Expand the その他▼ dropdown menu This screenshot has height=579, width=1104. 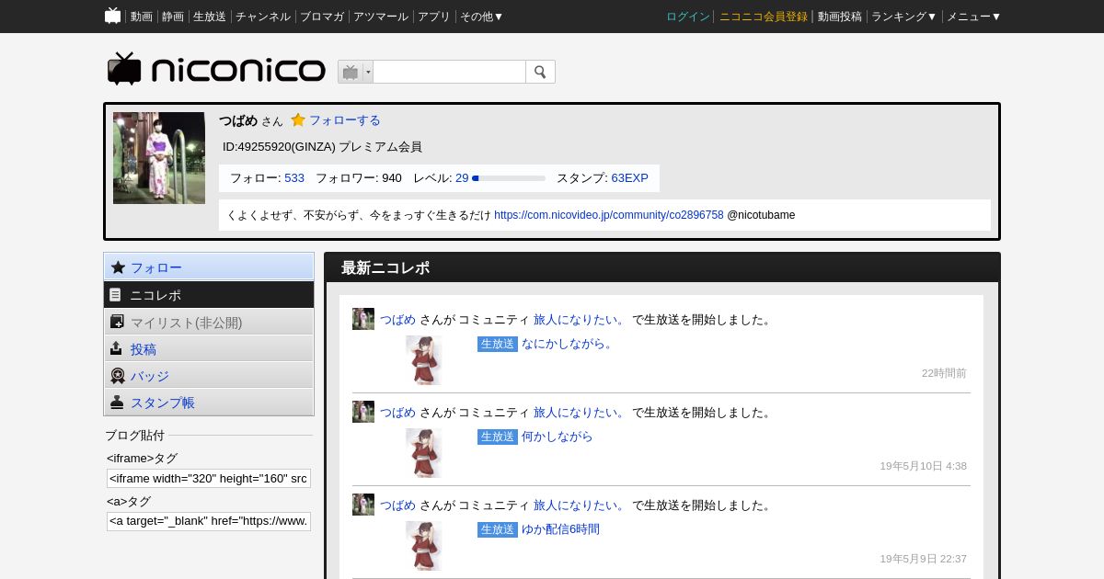click(x=482, y=17)
